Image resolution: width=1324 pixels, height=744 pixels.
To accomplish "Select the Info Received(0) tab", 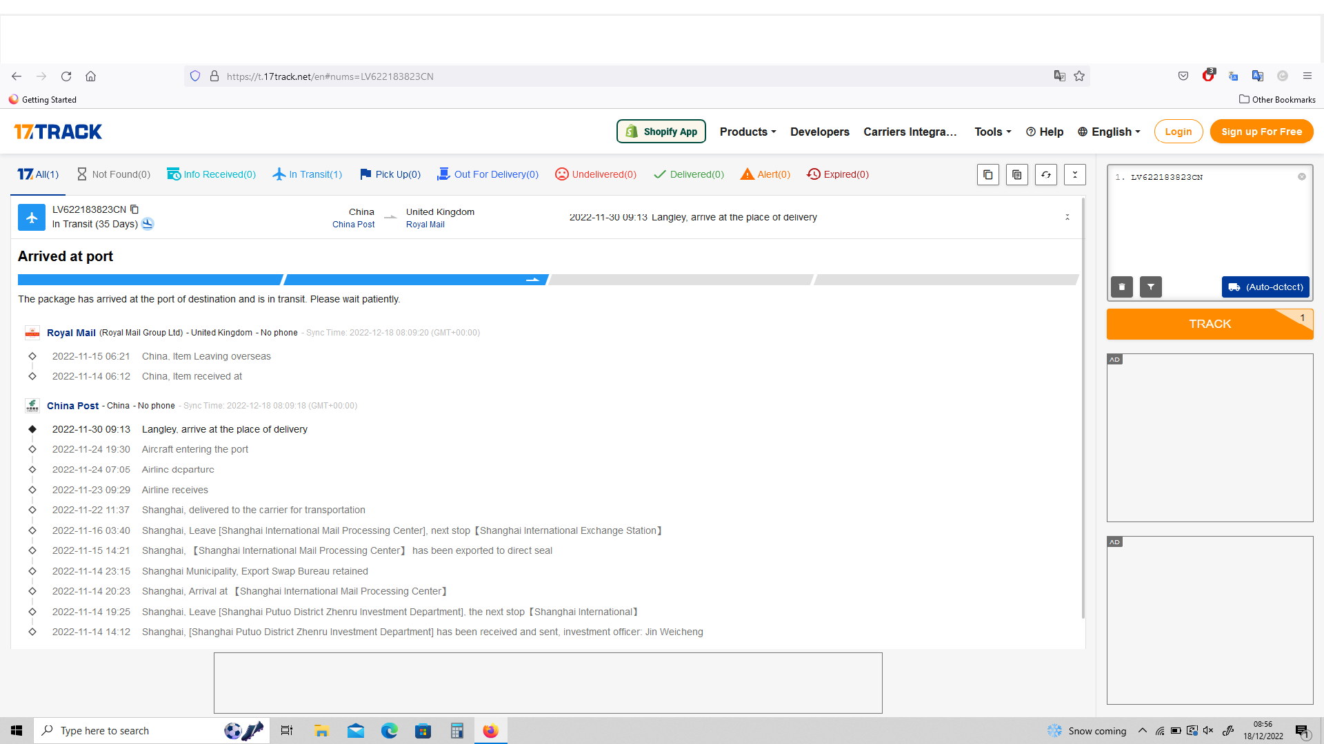I will coord(211,174).
